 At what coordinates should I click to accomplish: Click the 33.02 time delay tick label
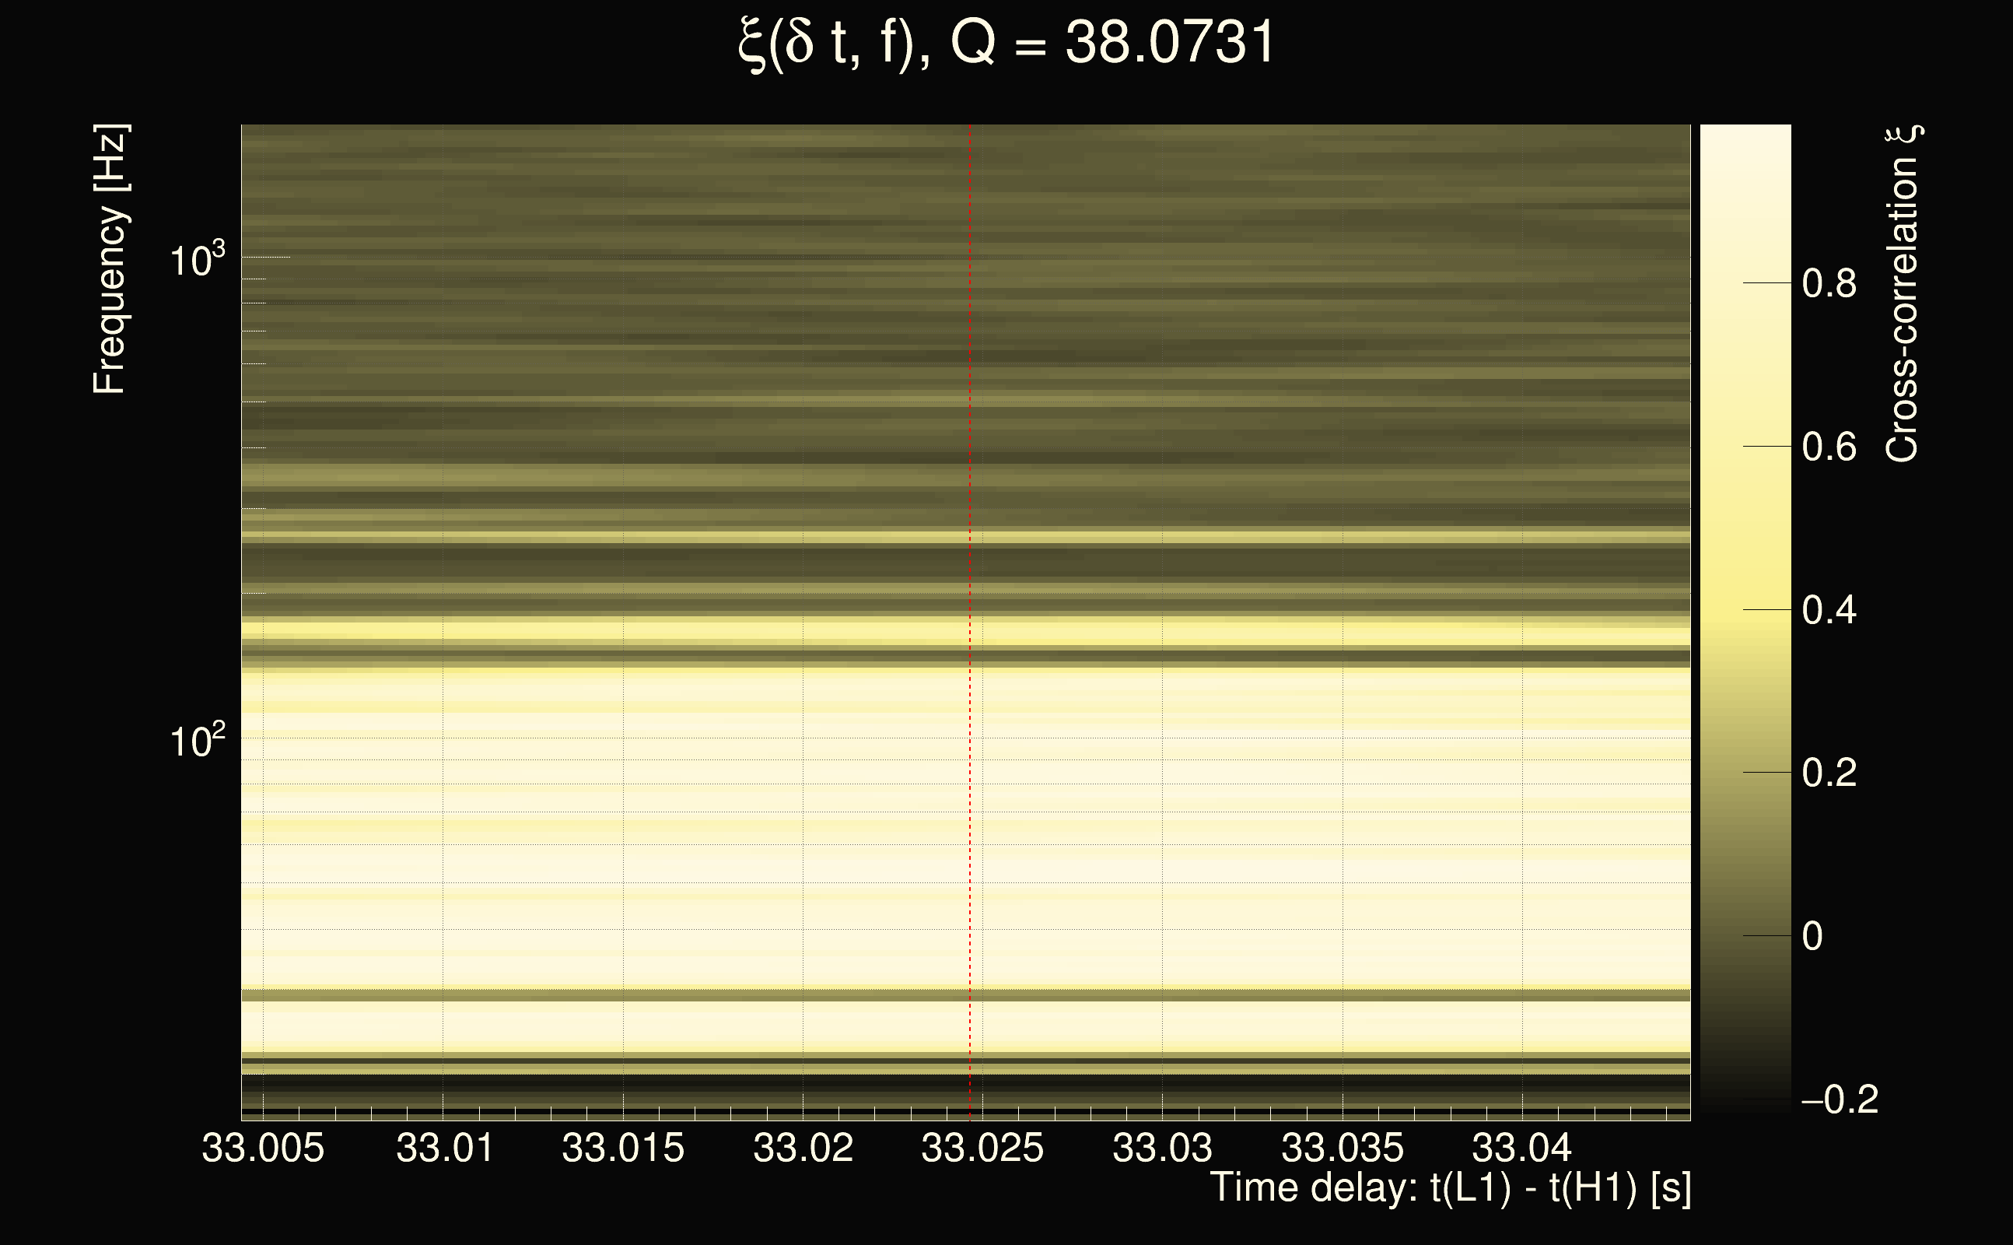click(x=803, y=1148)
